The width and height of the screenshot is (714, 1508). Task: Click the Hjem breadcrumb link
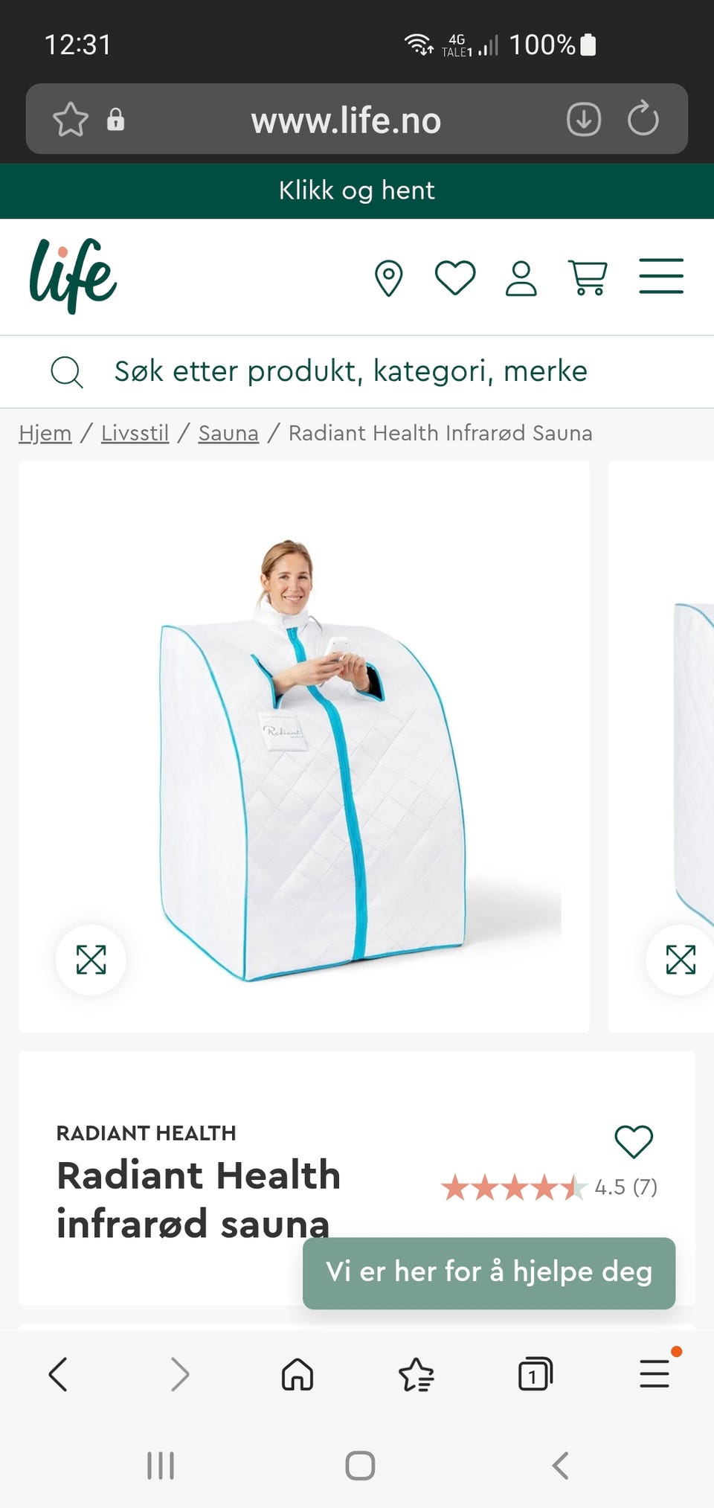45,433
